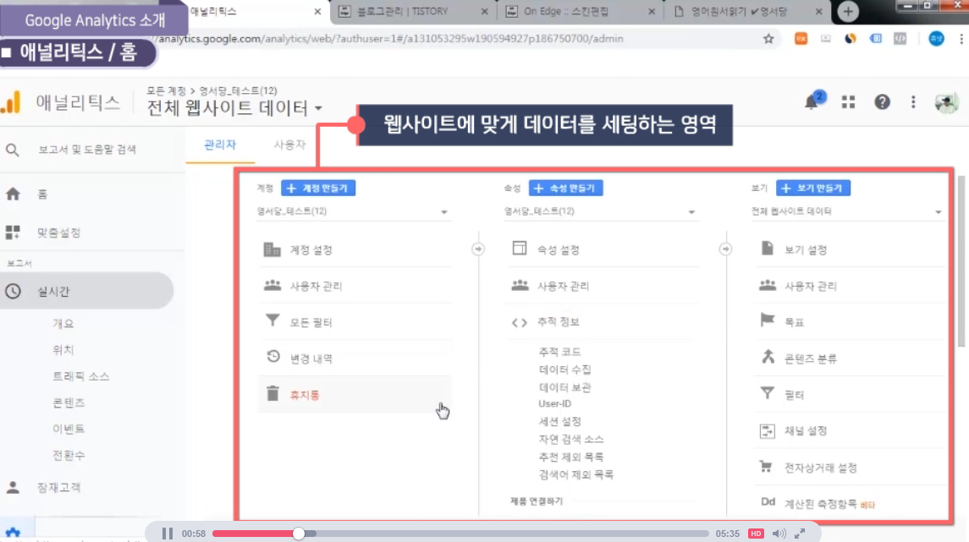Mute the video volume

click(779, 534)
